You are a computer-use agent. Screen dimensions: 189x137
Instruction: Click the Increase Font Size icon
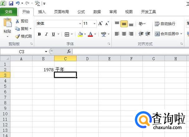point(100,23)
